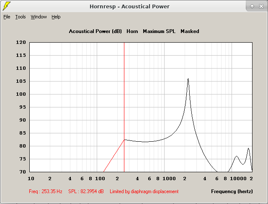Open the Help menu
The width and height of the screenshot is (268, 204).
click(56, 17)
